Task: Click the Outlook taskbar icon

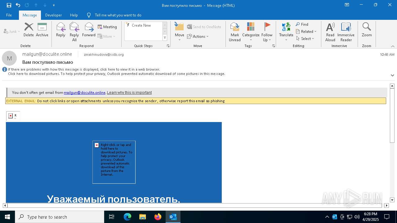Action: coord(173,217)
